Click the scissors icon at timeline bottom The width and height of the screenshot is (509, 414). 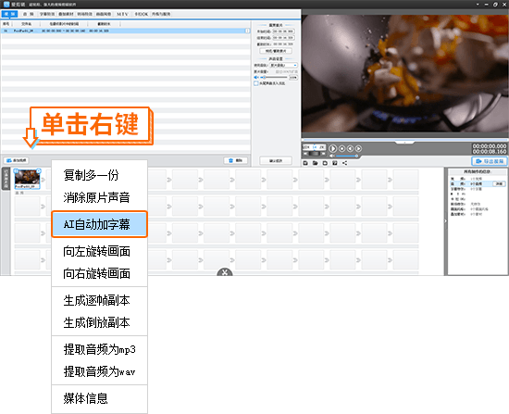[225, 272]
